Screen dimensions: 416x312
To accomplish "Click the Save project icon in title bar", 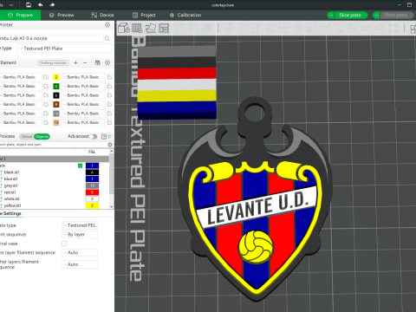I will (x=29, y=4).
